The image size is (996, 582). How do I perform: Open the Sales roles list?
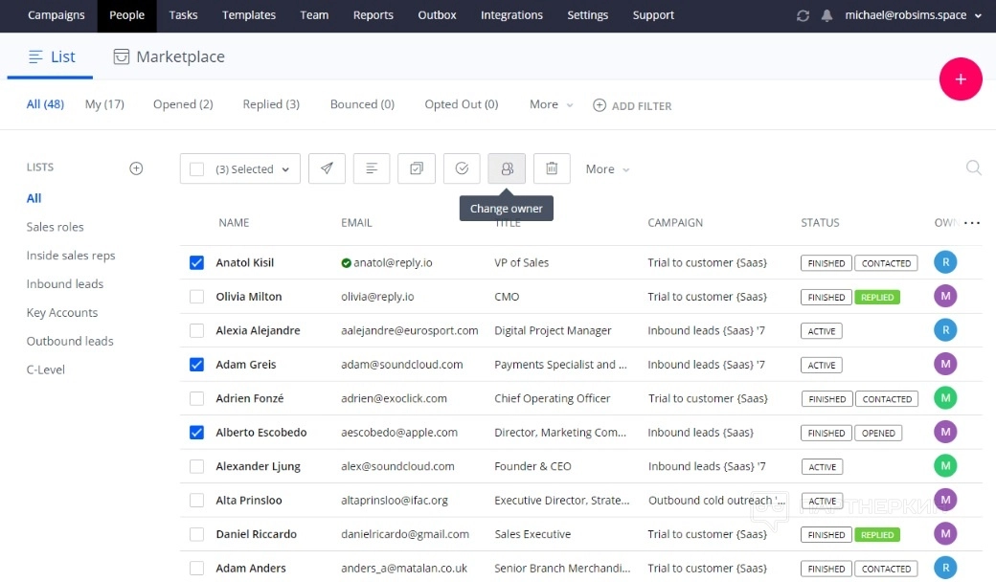click(55, 227)
